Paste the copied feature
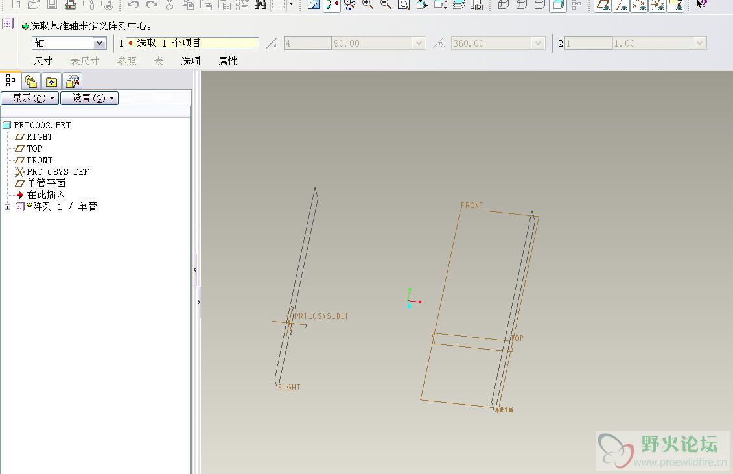Image resolution: width=733 pixels, height=474 pixels. click(206, 4)
